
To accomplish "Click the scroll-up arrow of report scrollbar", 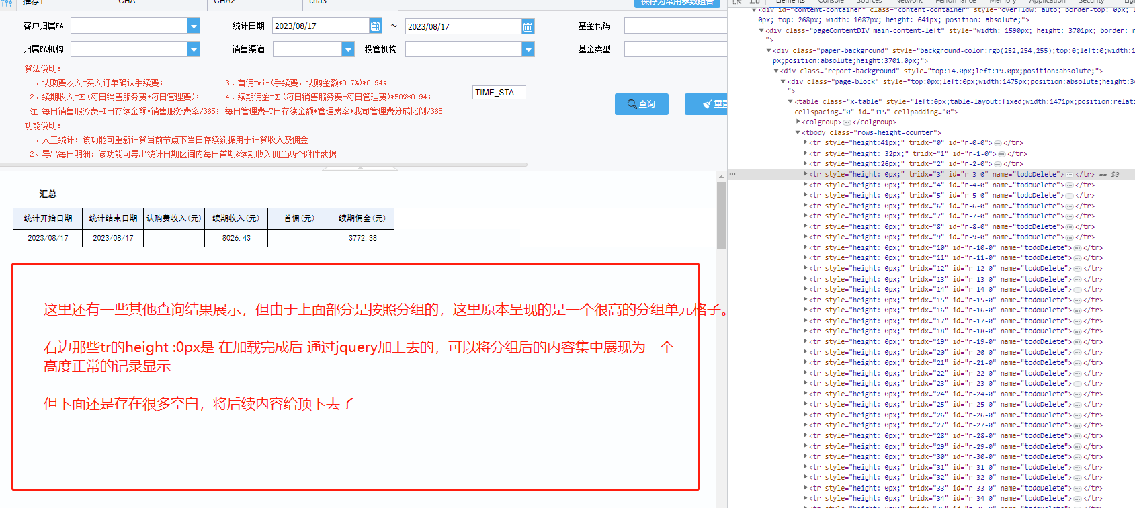I will point(721,177).
